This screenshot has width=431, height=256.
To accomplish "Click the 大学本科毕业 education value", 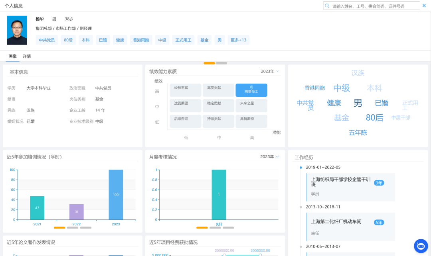I will point(38,88).
